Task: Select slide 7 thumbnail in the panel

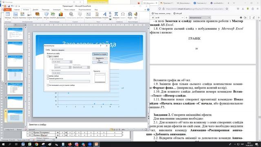Action: coord(15,102)
